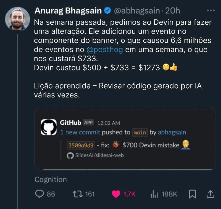The height and width of the screenshot is (209, 221).
Task: Click the 20h timestamp
Action: pos(172,11)
